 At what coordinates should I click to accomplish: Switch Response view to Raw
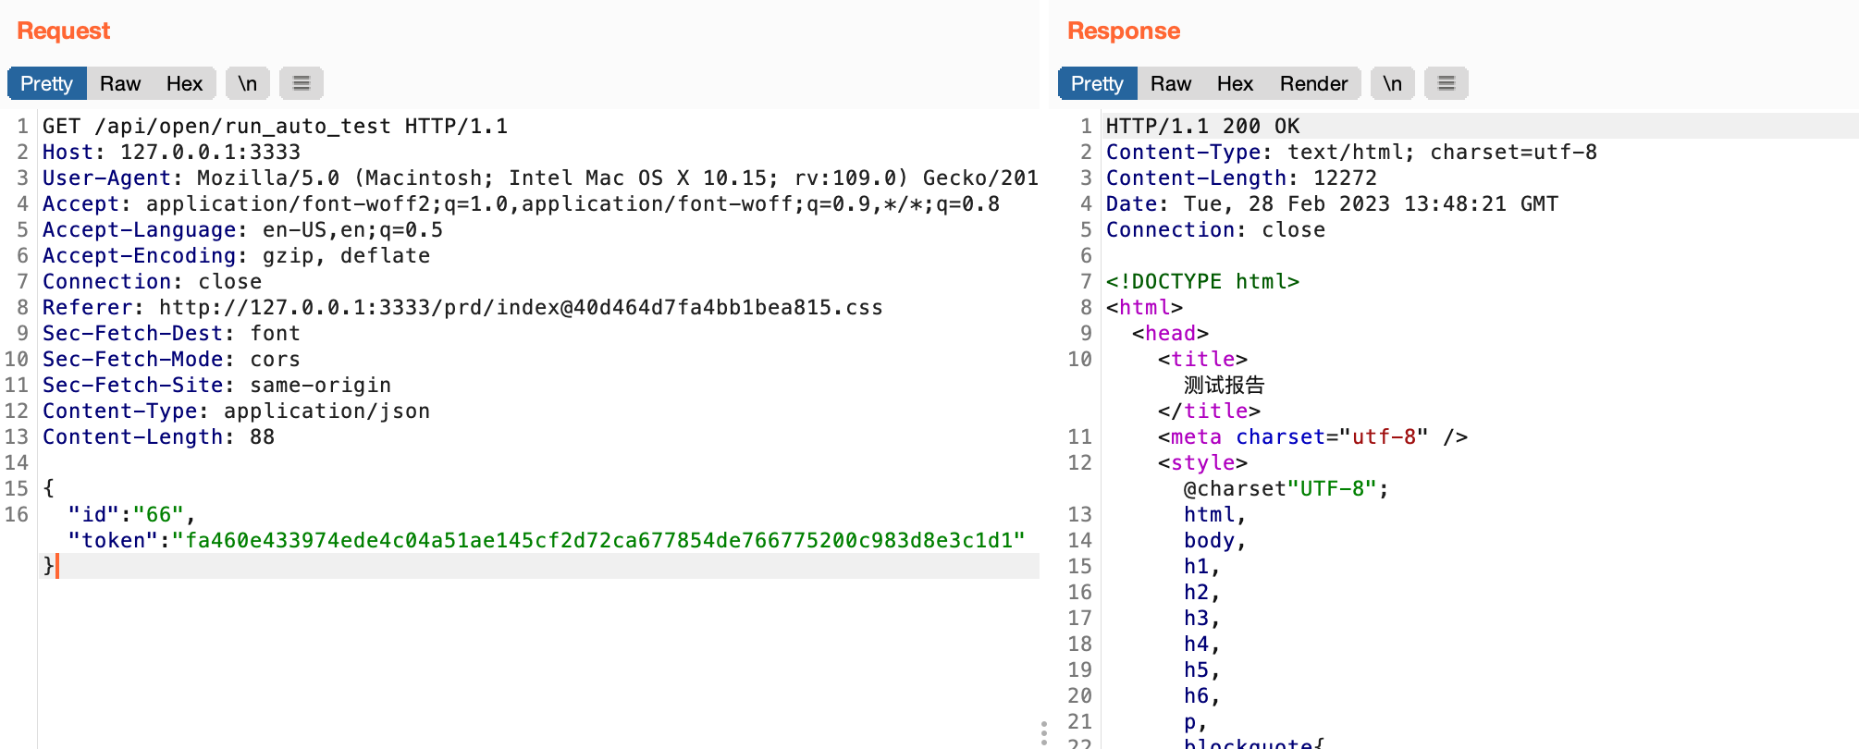pyautogui.click(x=1171, y=83)
